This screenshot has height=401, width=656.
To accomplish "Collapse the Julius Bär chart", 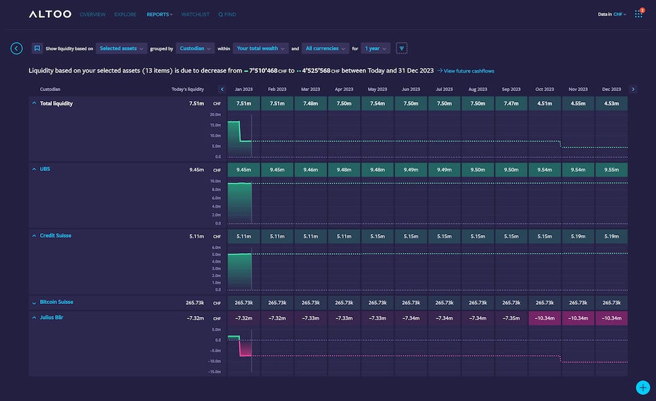I will tap(34, 318).
